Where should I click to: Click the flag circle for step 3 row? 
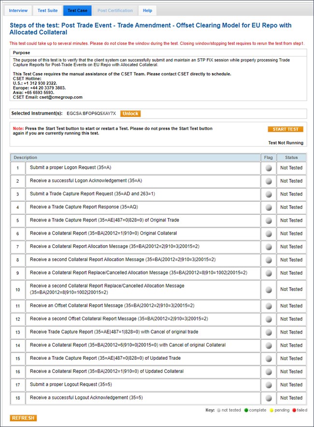[x=269, y=194]
